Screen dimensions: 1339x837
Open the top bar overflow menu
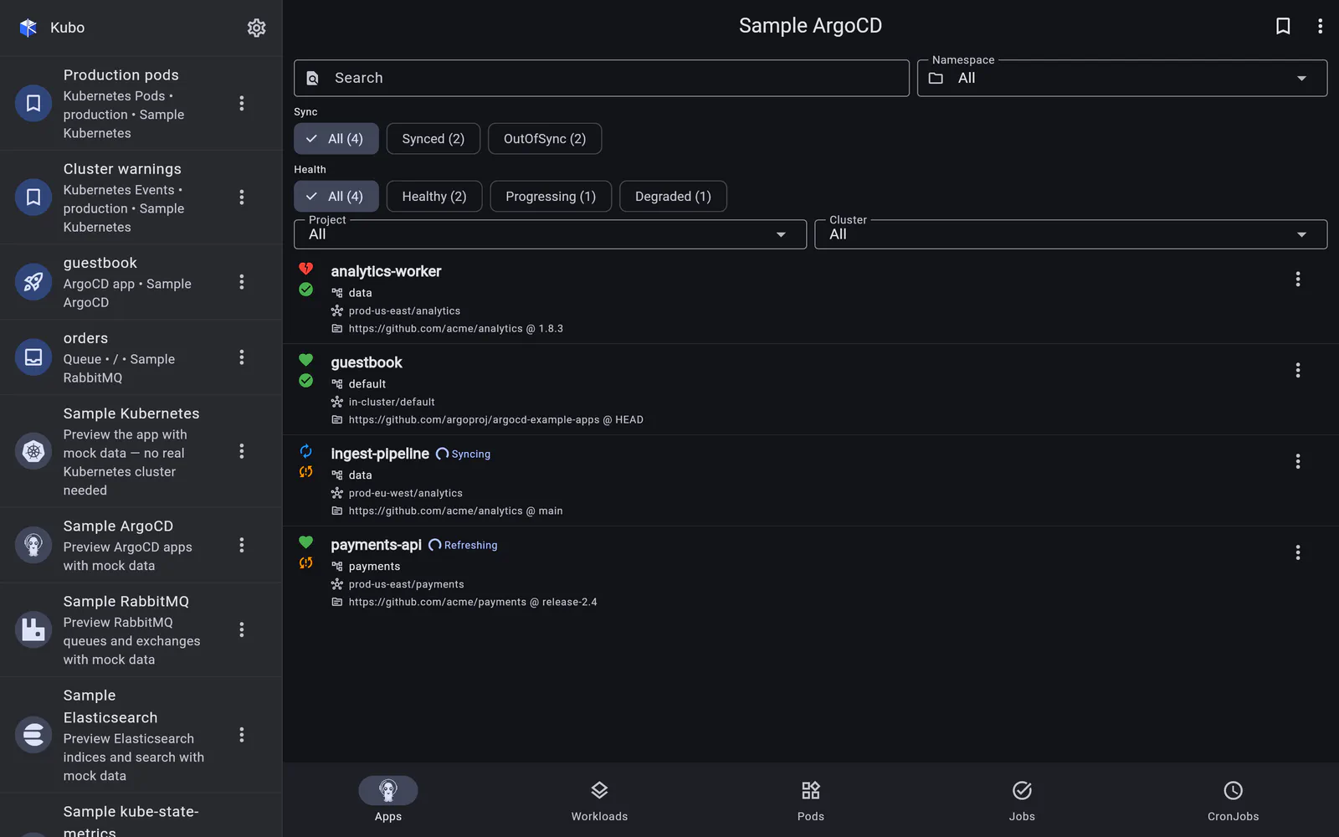[x=1320, y=26]
